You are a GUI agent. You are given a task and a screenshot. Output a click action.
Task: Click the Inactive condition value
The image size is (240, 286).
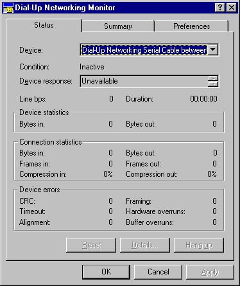(x=92, y=67)
